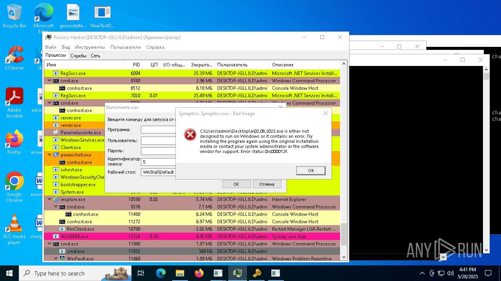The image size is (501, 281).
Task: Click the Type here to search box
Action: [75, 273]
